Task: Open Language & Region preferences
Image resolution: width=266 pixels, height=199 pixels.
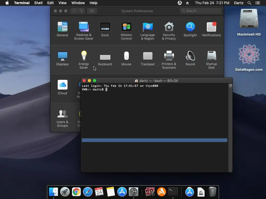Action: pos(148,31)
